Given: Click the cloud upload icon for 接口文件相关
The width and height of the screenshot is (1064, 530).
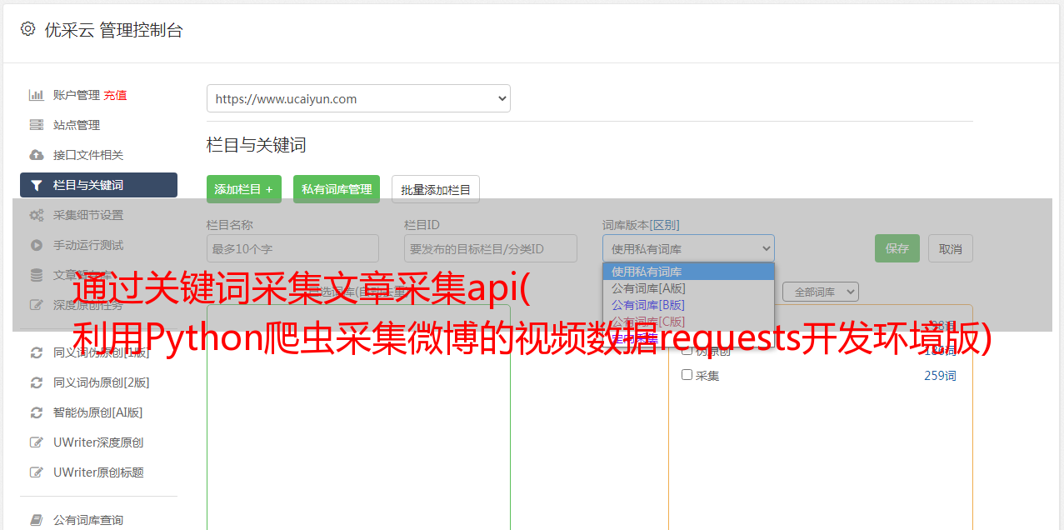Looking at the screenshot, I should pos(36,155).
